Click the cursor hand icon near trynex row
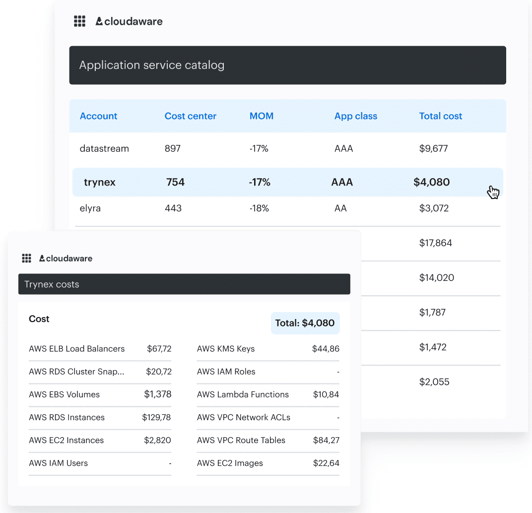The height and width of the screenshot is (513, 532). [x=493, y=192]
